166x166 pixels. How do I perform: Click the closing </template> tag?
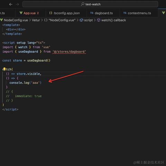[12, 34]
